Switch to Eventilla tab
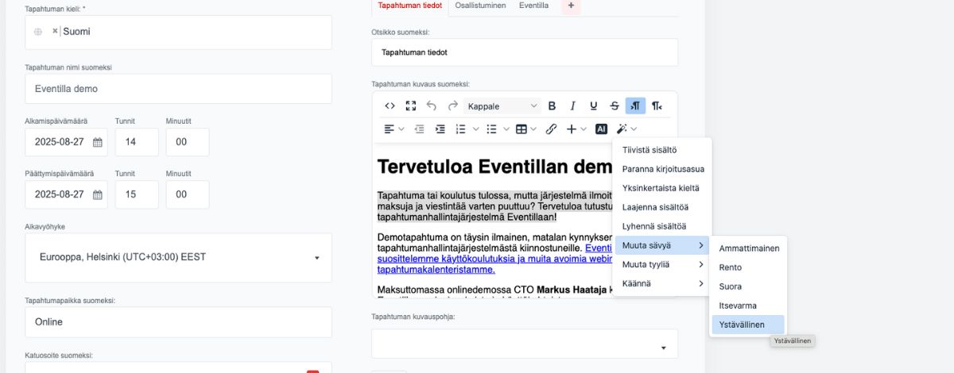The width and height of the screenshot is (954, 373). pyautogui.click(x=533, y=5)
